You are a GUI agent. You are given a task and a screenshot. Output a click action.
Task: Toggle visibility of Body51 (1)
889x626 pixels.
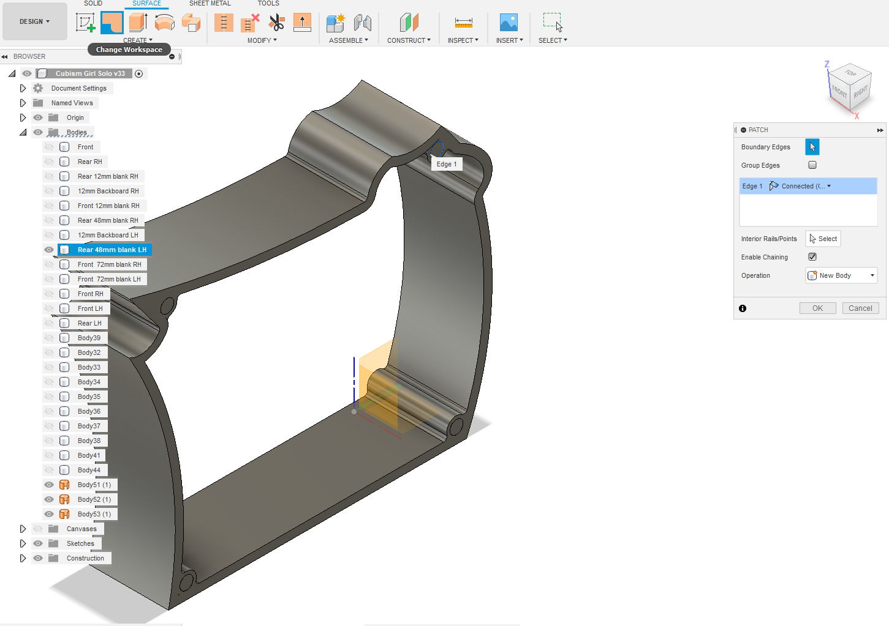[x=49, y=485]
